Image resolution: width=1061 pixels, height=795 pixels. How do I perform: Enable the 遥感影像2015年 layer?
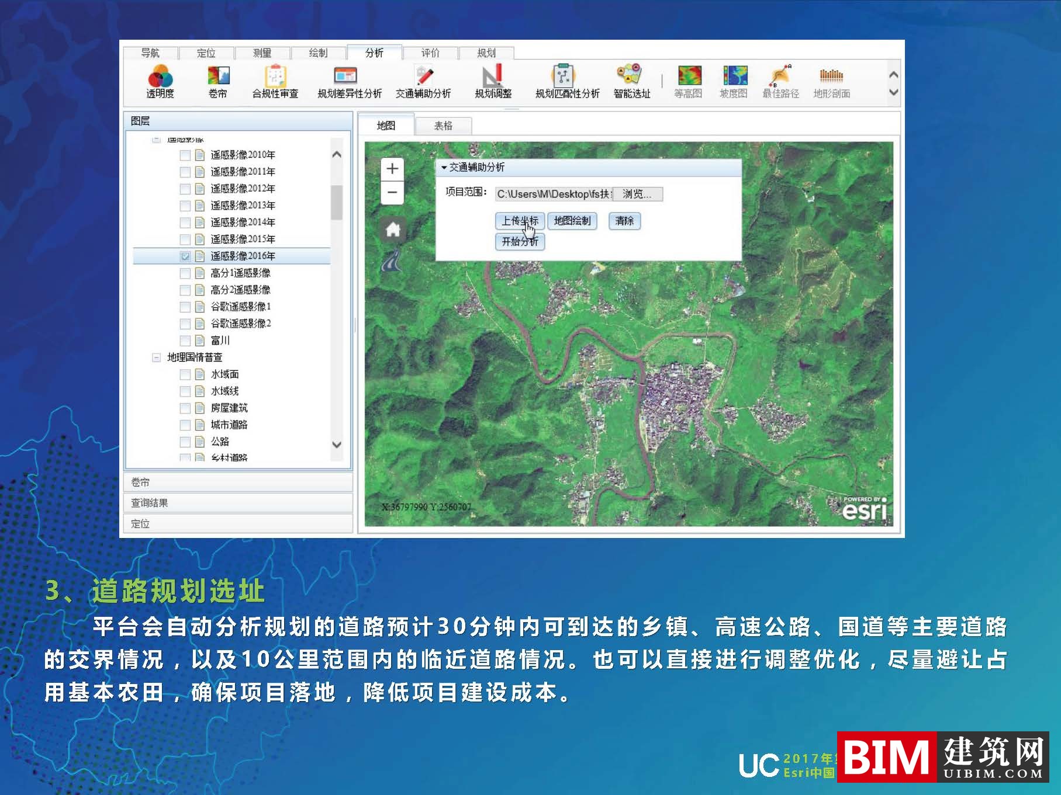185,239
